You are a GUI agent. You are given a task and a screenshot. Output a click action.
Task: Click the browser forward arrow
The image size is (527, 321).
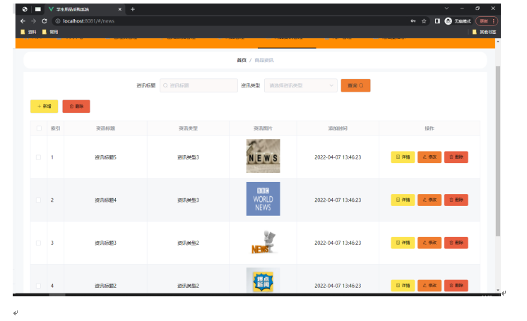34,21
